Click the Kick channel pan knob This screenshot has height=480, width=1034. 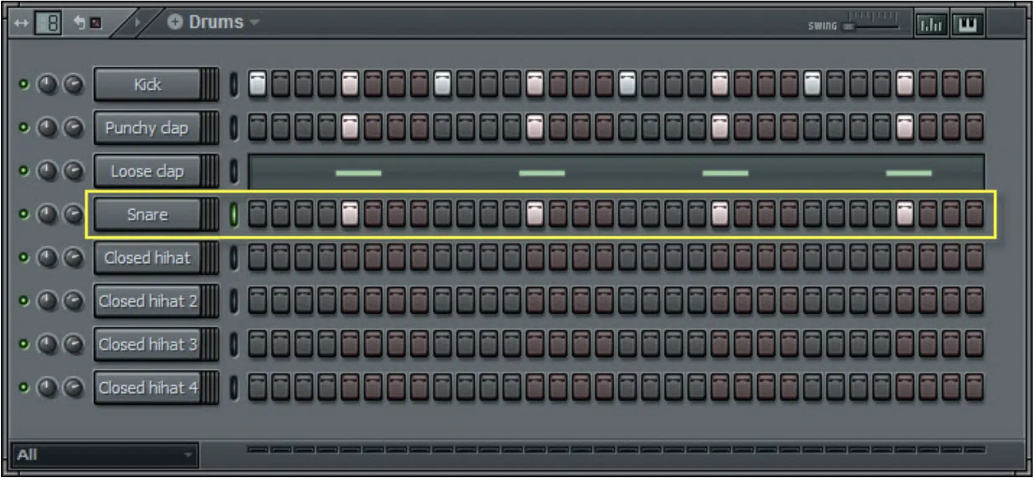pyautogui.click(x=48, y=84)
